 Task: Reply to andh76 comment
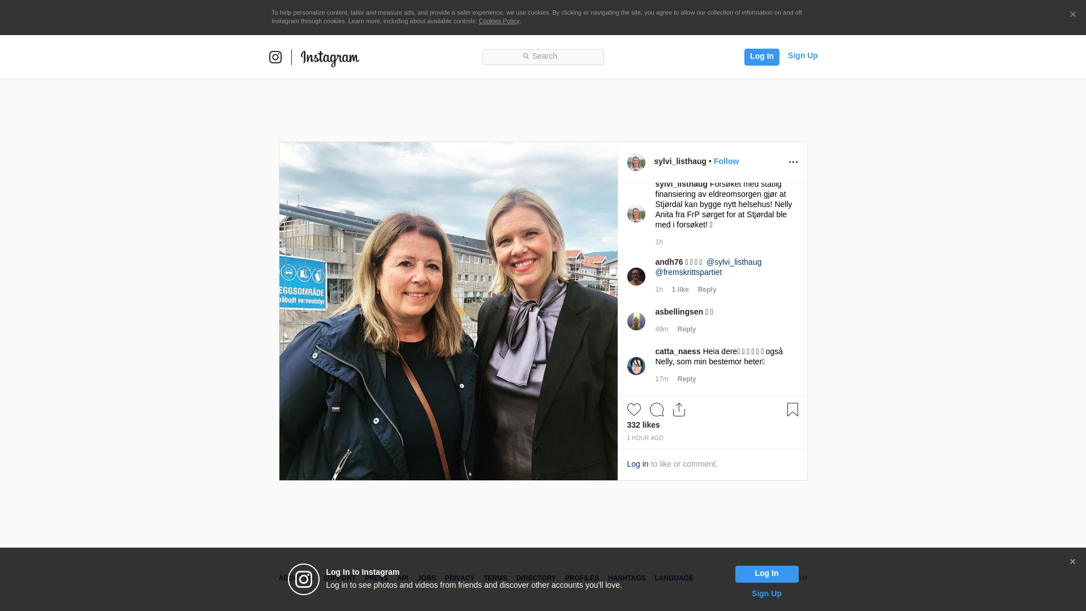706,290
